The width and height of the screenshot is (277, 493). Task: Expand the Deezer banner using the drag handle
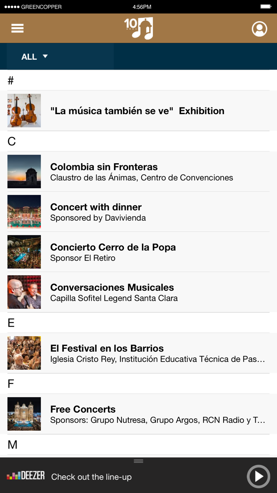(x=138, y=461)
